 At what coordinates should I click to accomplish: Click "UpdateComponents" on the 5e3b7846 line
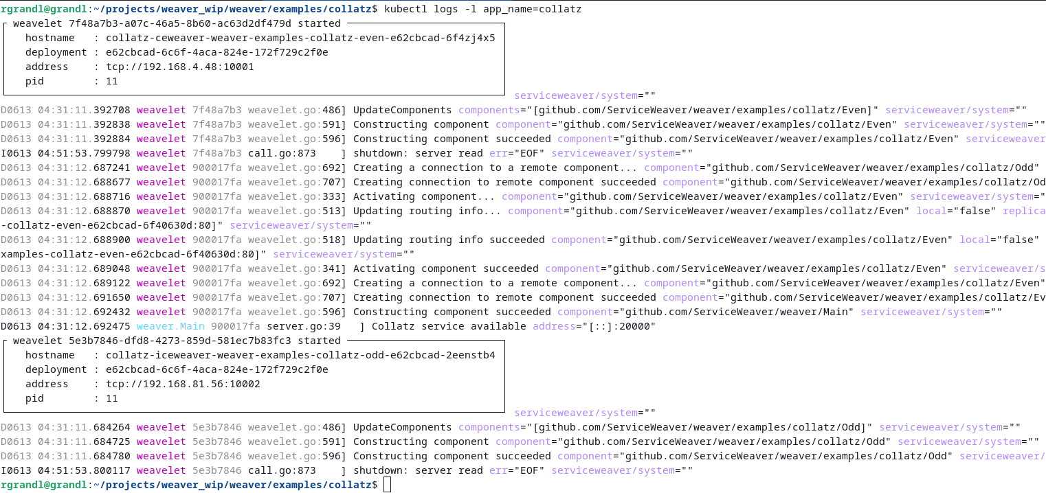[x=403, y=427]
